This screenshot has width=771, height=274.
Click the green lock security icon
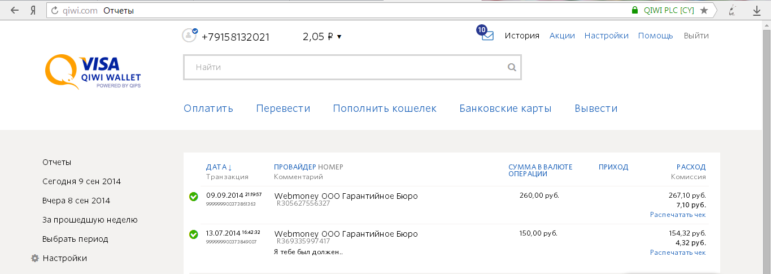click(x=634, y=10)
